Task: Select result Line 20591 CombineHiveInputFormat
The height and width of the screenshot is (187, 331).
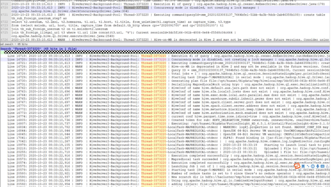Action: click(165, 180)
